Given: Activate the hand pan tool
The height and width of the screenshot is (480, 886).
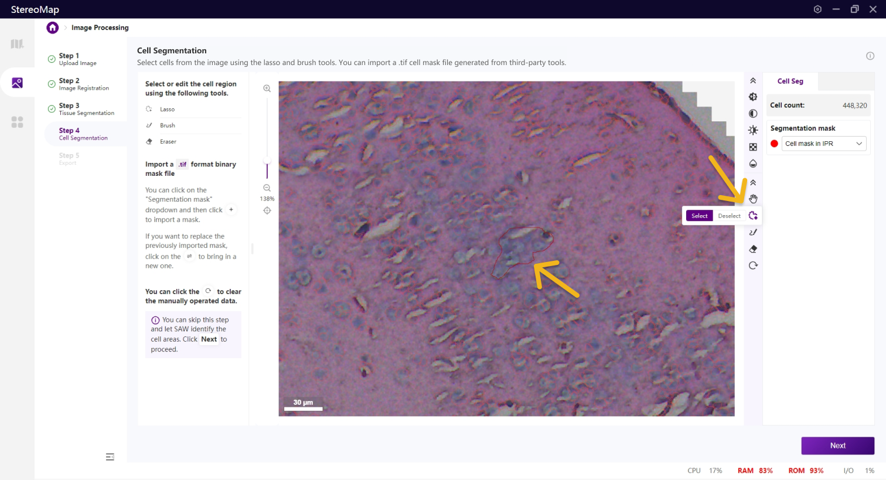Looking at the screenshot, I should tap(753, 199).
